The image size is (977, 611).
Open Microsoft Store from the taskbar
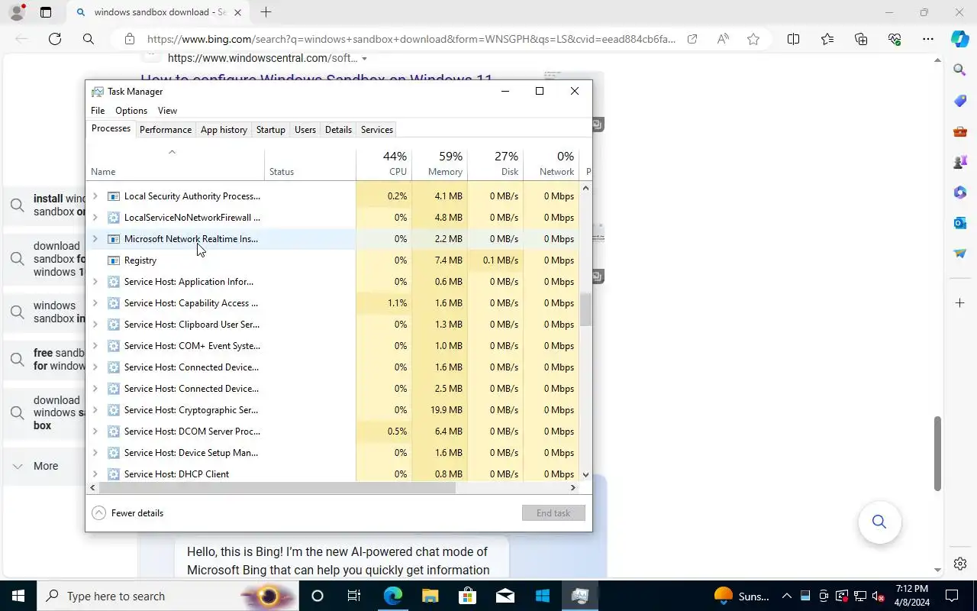[x=467, y=596]
